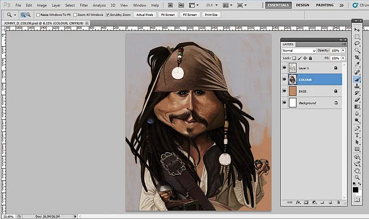369x219 pixels.
Task: Toggle Quick Mask mode
Action: [357, 200]
